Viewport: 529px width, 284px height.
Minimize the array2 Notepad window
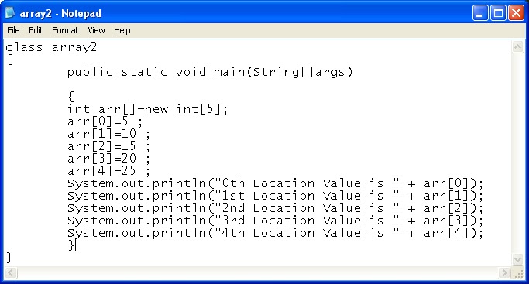(x=479, y=13)
